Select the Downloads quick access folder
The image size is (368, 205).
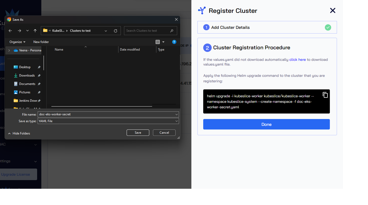27,75
